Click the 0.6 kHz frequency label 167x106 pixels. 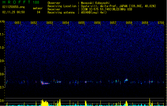point(2,101)
